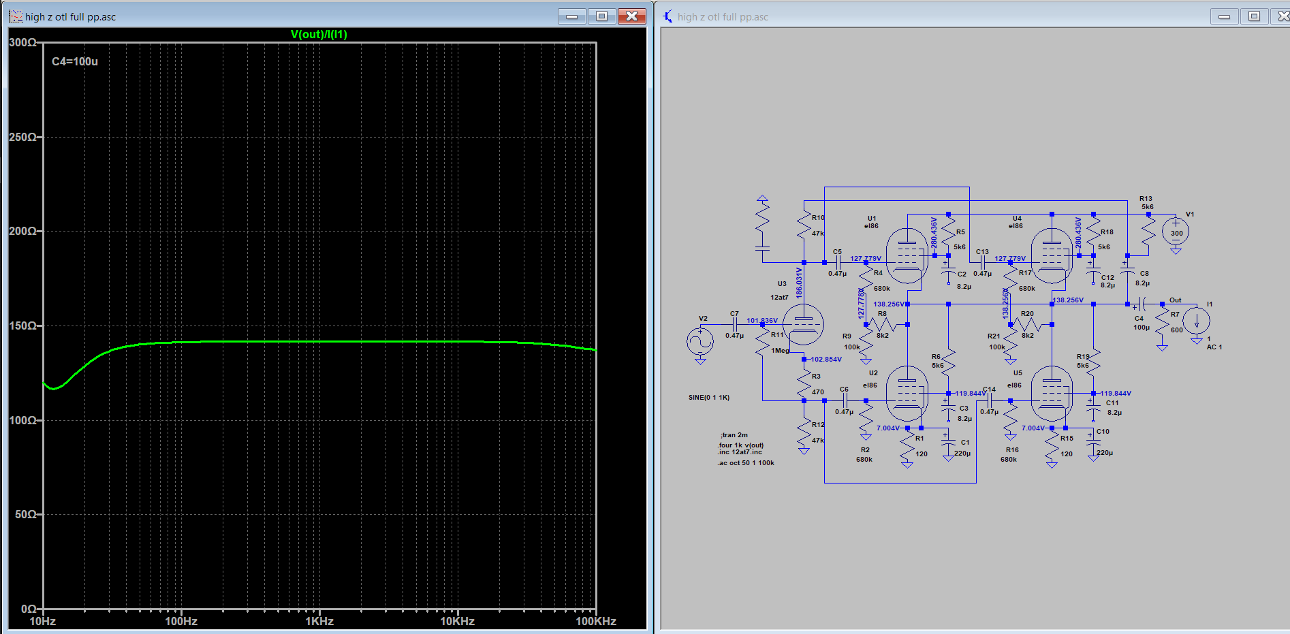
Task: Maximize the schematic window
Action: click(1254, 16)
